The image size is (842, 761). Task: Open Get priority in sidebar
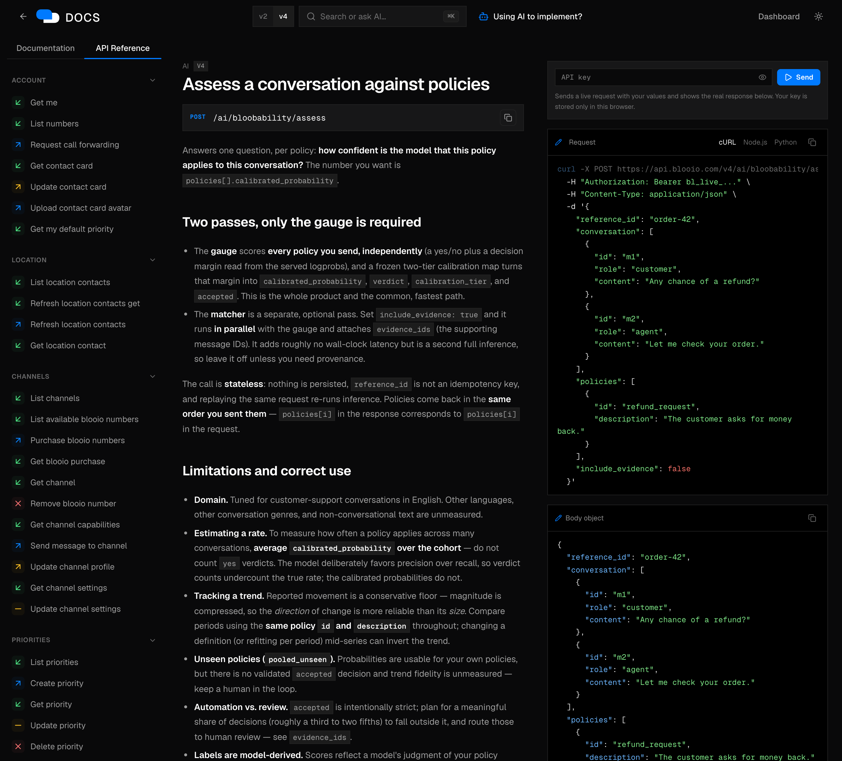(x=51, y=704)
